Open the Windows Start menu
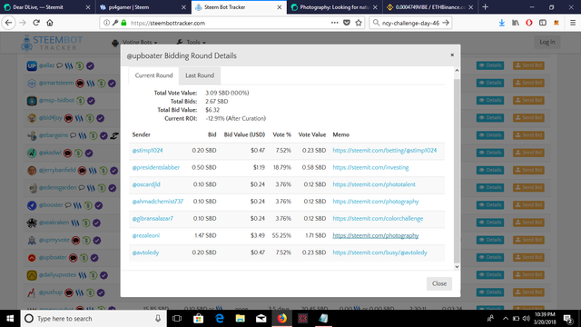 click(x=10, y=319)
